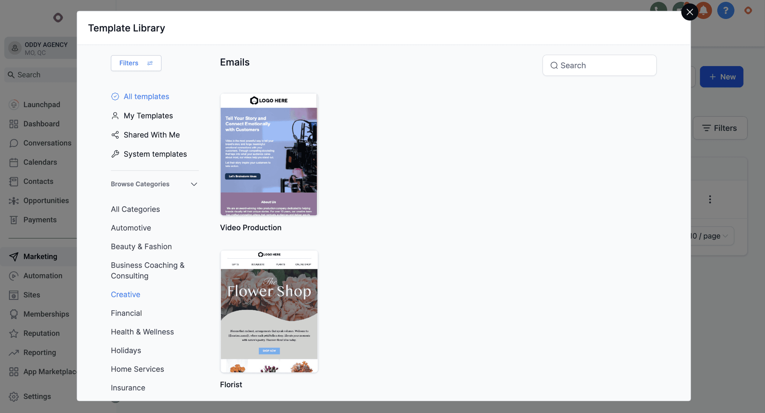Open the notifications bell icon
The height and width of the screenshot is (413, 765).
point(704,11)
